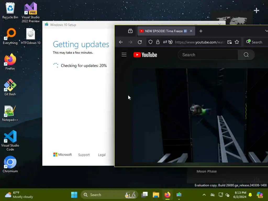Viewport: 268px width, 201px height.
Task: Switch to Firefox on the taskbar
Action: pyautogui.click(x=167, y=195)
